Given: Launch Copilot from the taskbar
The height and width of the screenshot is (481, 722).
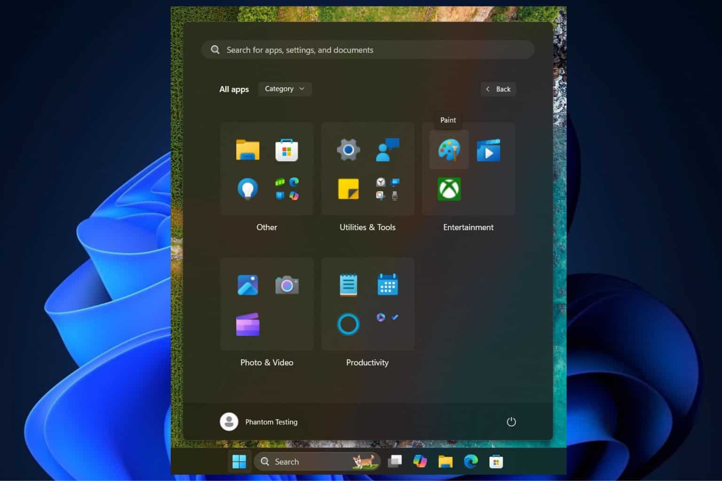Looking at the screenshot, I should (x=420, y=462).
